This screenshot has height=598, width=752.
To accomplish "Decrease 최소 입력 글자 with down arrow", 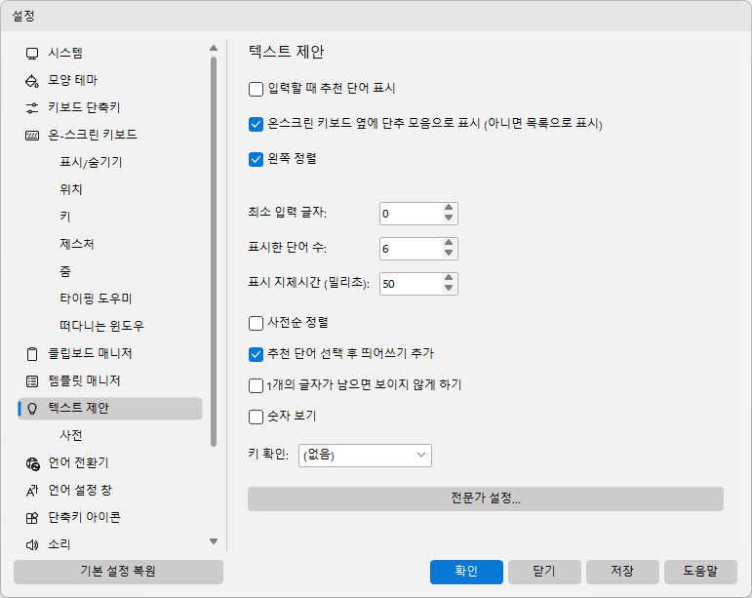I will click(x=449, y=219).
